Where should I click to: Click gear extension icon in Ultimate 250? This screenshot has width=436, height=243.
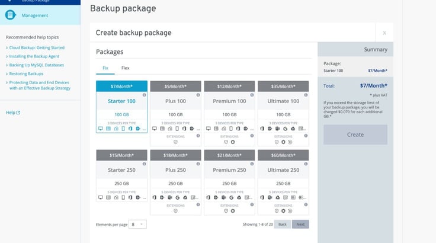pyautogui.click(x=283, y=211)
